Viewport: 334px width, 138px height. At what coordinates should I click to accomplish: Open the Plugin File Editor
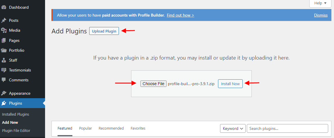point(16,130)
